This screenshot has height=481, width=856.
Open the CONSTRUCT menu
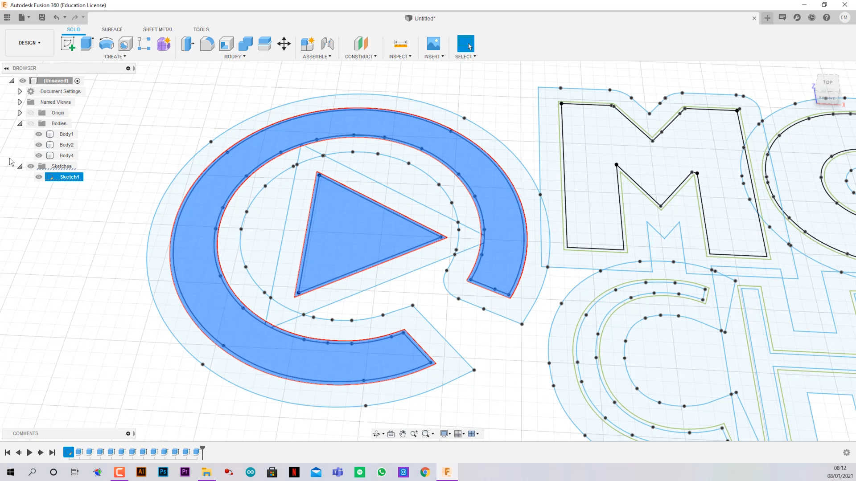[360, 57]
